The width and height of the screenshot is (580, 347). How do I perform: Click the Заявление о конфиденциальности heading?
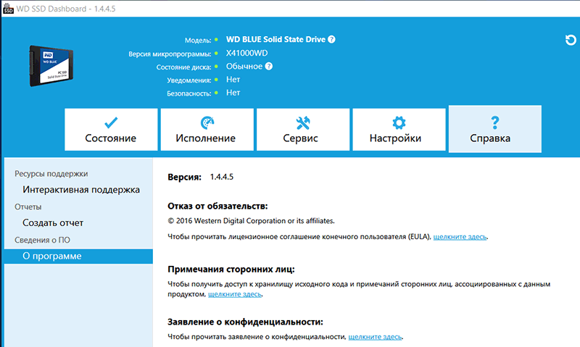tap(245, 322)
